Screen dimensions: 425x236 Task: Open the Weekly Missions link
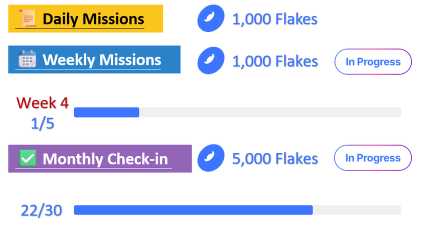click(101, 60)
